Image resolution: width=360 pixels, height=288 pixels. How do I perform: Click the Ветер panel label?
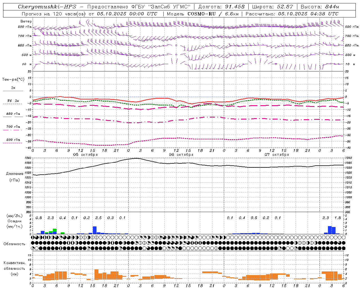pyautogui.click(x=26, y=21)
